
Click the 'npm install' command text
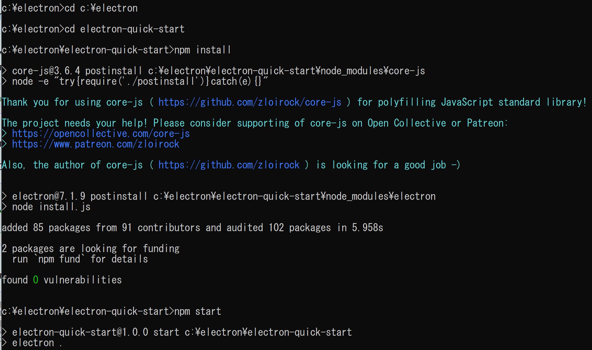click(202, 50)
